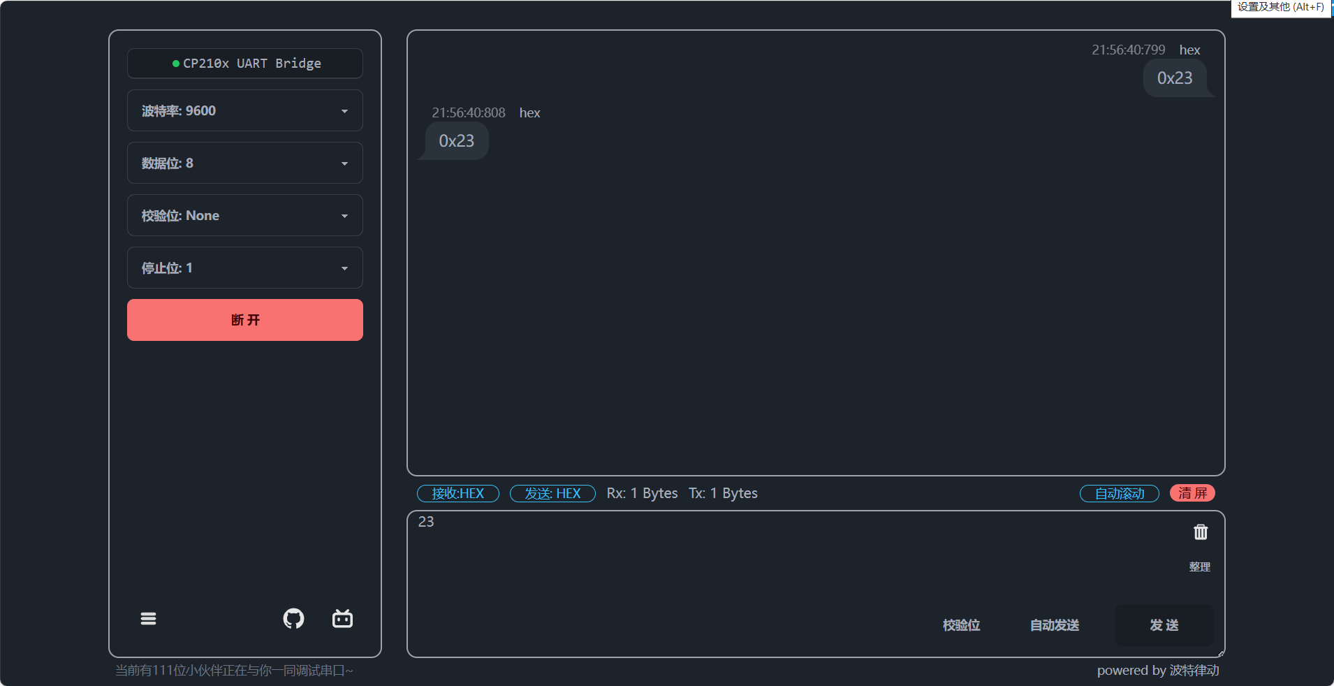Click the green connection status dot

click(x=176, y=64)
